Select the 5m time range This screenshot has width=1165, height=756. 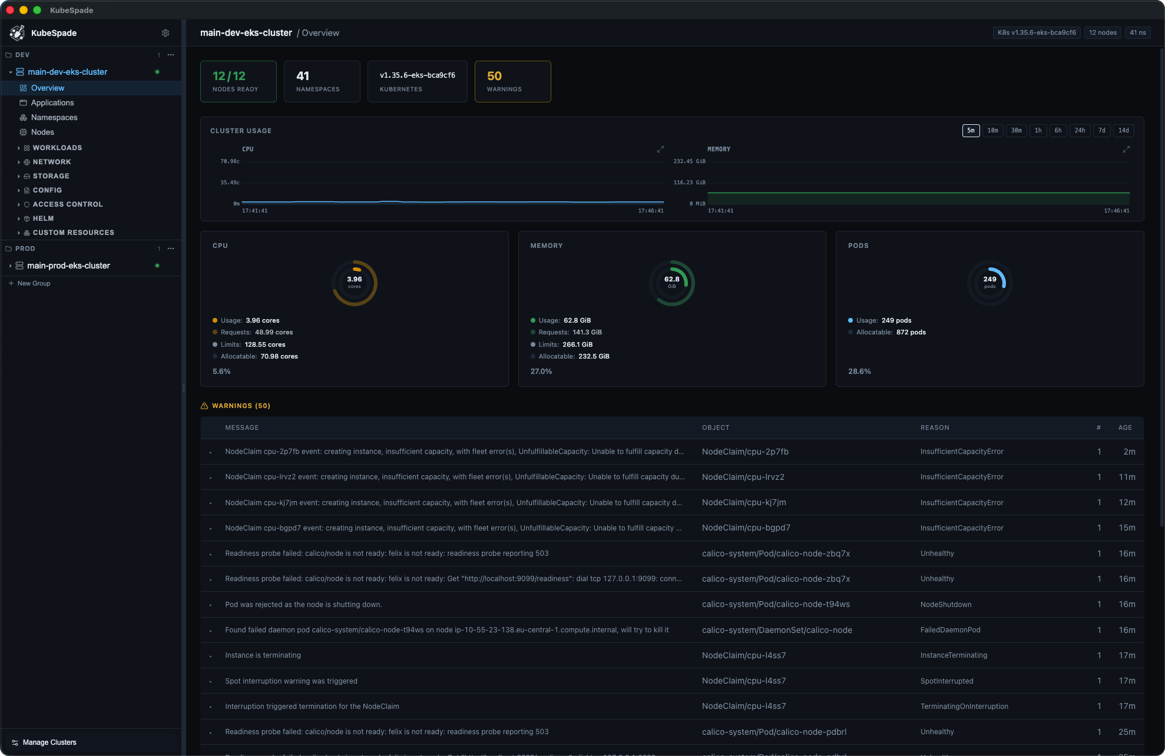tap(971, 131)
